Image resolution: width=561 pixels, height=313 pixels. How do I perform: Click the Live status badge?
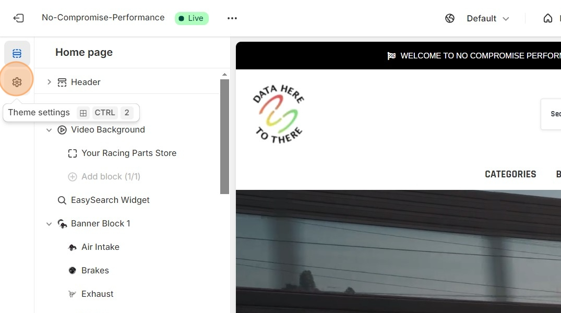tap(192, 18)
